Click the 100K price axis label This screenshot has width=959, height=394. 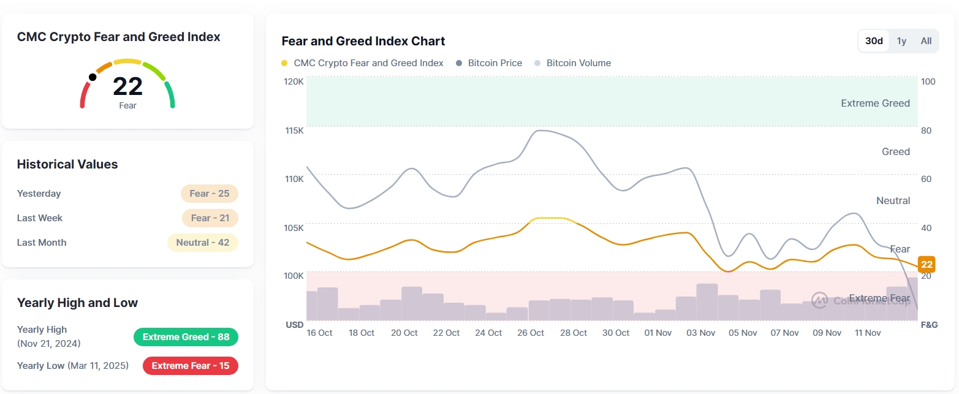(293, 276)
